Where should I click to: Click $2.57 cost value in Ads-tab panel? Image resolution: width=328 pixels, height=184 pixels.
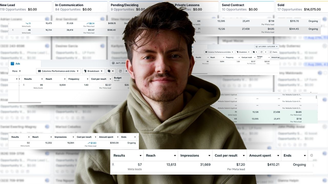click(x=108, y=85)
